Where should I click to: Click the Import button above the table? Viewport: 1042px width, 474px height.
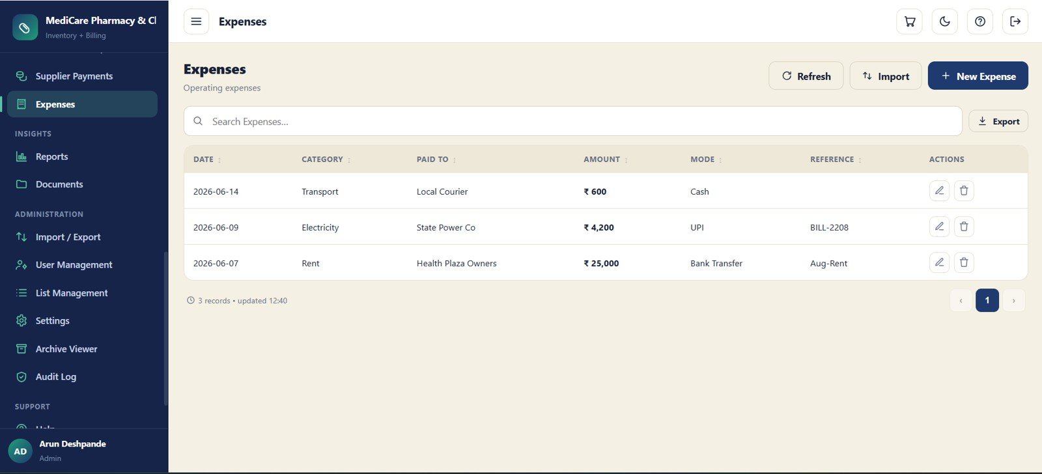886,76
